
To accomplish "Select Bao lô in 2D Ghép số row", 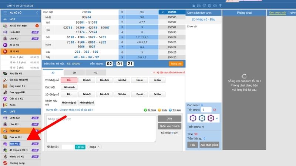I will point(139,94).
